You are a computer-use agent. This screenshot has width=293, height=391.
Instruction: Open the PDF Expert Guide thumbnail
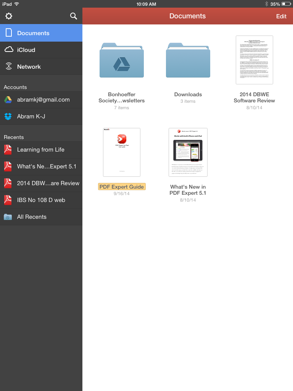122,152
